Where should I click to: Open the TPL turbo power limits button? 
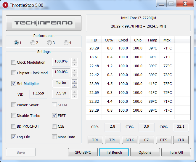[113, 140]
